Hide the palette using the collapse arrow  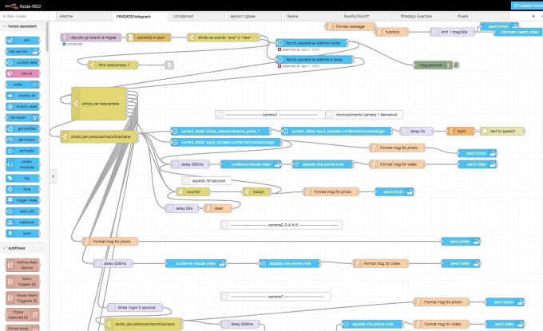pyautogui.click(x=53, y=176)
